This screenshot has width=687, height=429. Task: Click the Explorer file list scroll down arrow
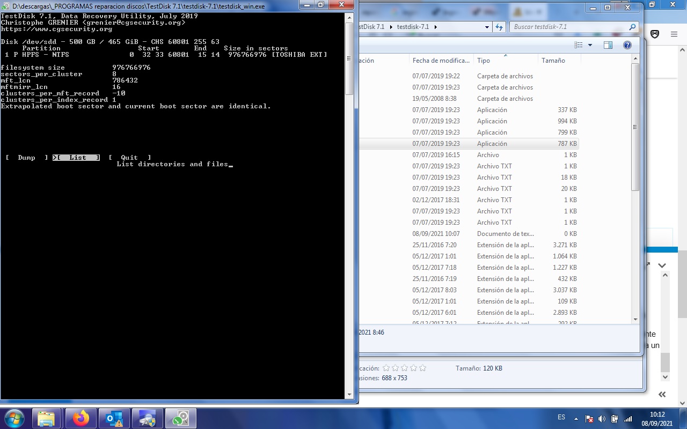pyautogui.click(x=635, y=320)
